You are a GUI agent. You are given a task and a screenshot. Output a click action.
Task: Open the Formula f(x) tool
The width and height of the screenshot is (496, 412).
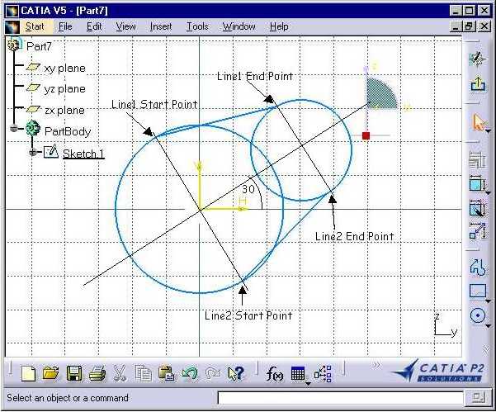pos(275,373)
